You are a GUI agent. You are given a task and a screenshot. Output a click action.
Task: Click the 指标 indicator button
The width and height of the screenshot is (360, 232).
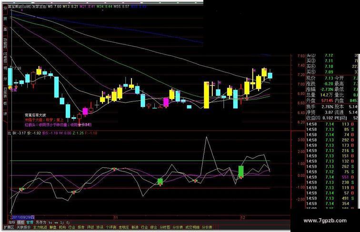(12, 222)
